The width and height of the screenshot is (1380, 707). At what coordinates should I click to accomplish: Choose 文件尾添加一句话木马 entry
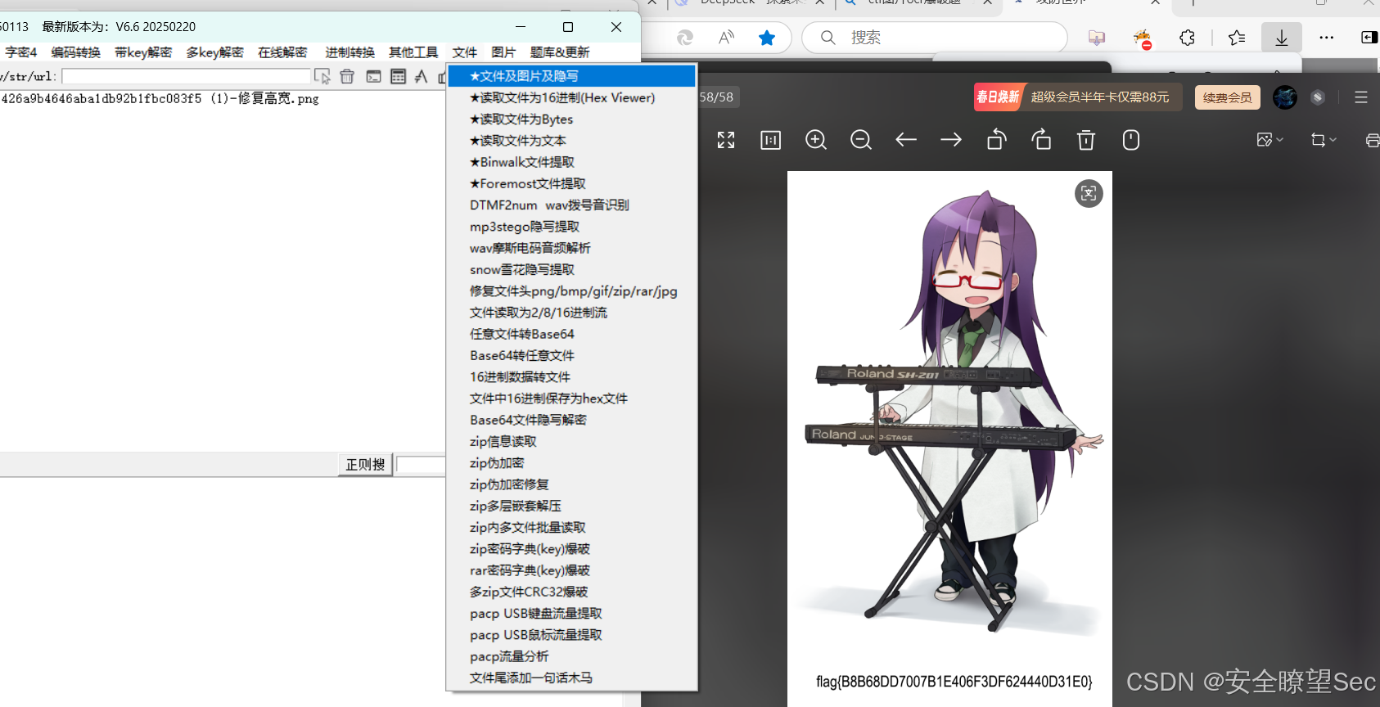pyautogui.click(x=571, y=678)
